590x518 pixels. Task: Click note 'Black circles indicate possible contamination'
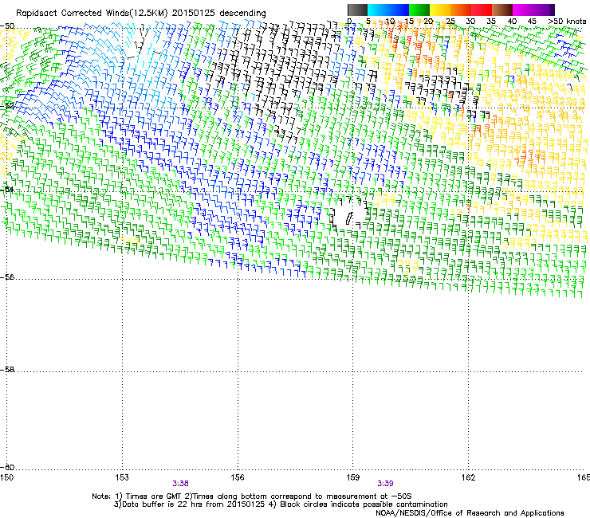364,504
